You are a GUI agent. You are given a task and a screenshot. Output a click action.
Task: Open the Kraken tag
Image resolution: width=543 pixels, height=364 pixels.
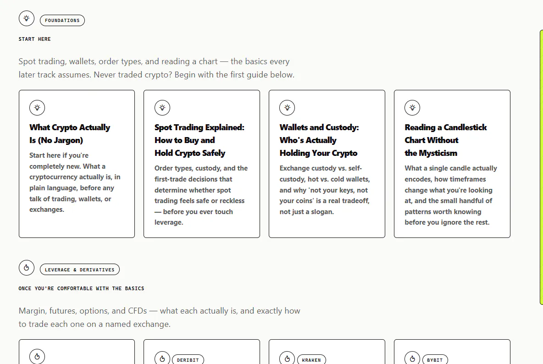tap(311, 359)
